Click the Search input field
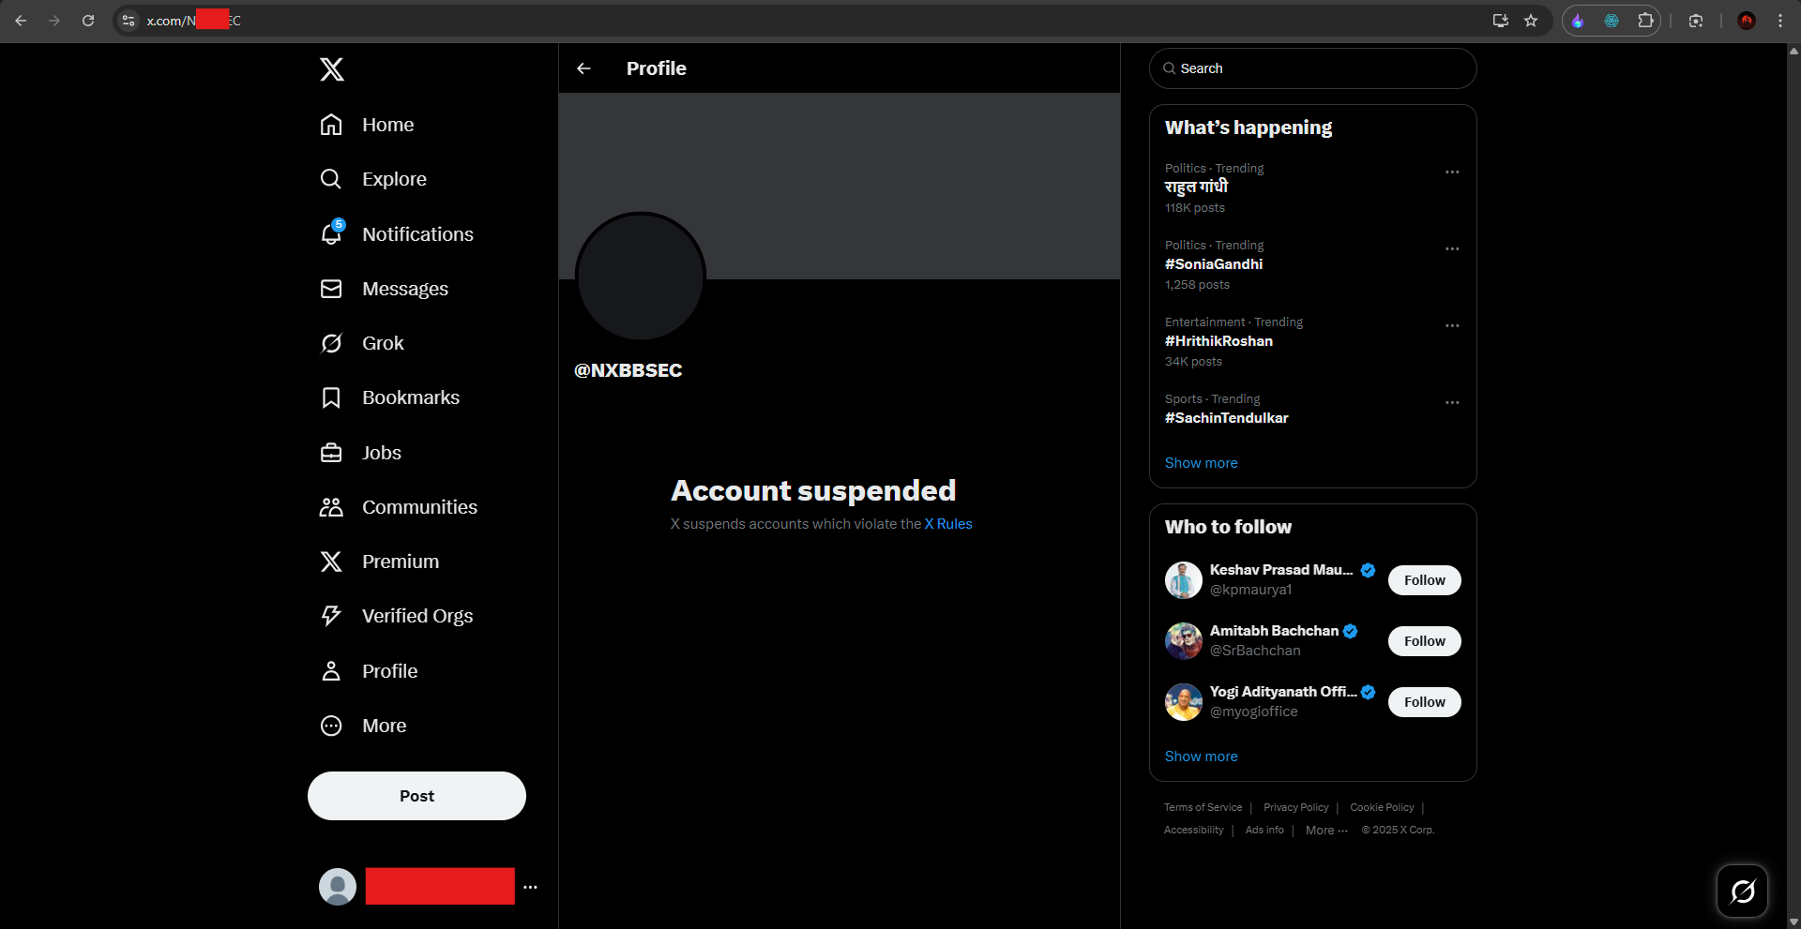Viewport: 1801px width, 929px height. pos(1312,68)
